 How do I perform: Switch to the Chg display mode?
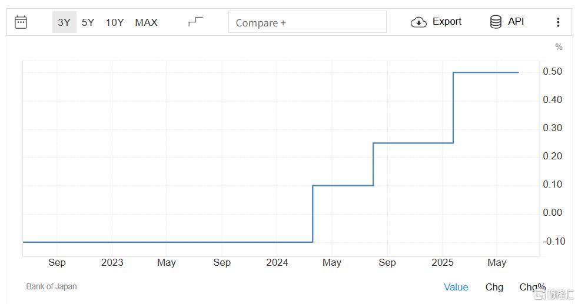[x=494, y=287]
